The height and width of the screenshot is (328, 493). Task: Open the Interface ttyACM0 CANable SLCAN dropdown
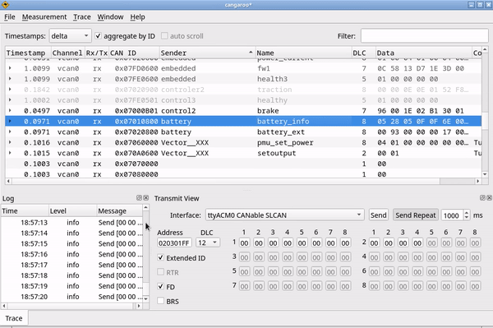point(284,215)
